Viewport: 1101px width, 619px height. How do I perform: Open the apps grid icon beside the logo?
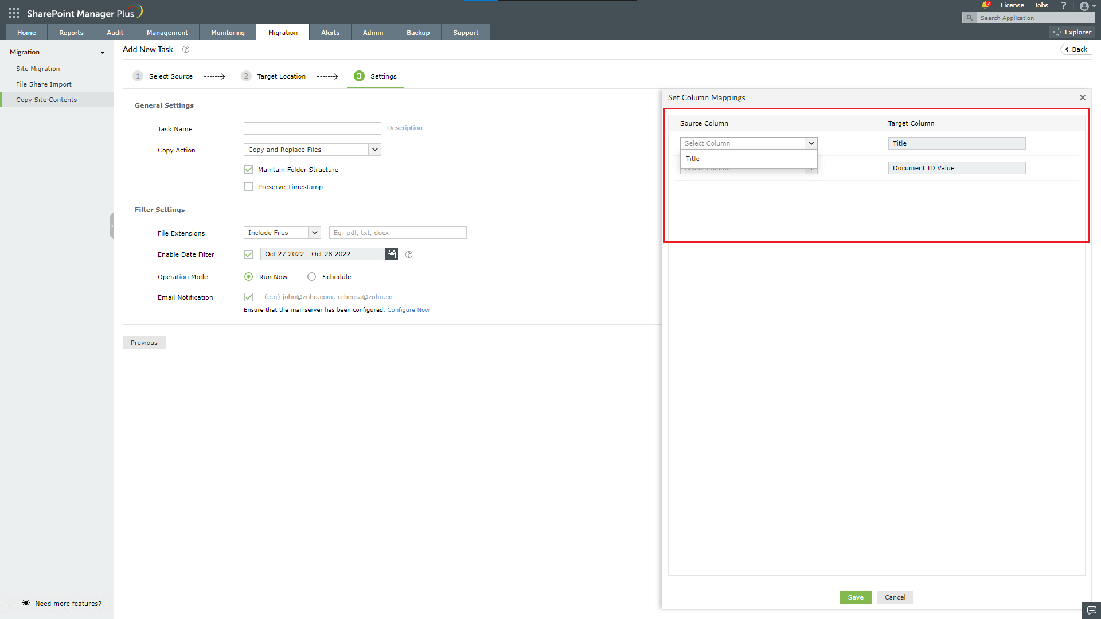(x=13, y=13)
